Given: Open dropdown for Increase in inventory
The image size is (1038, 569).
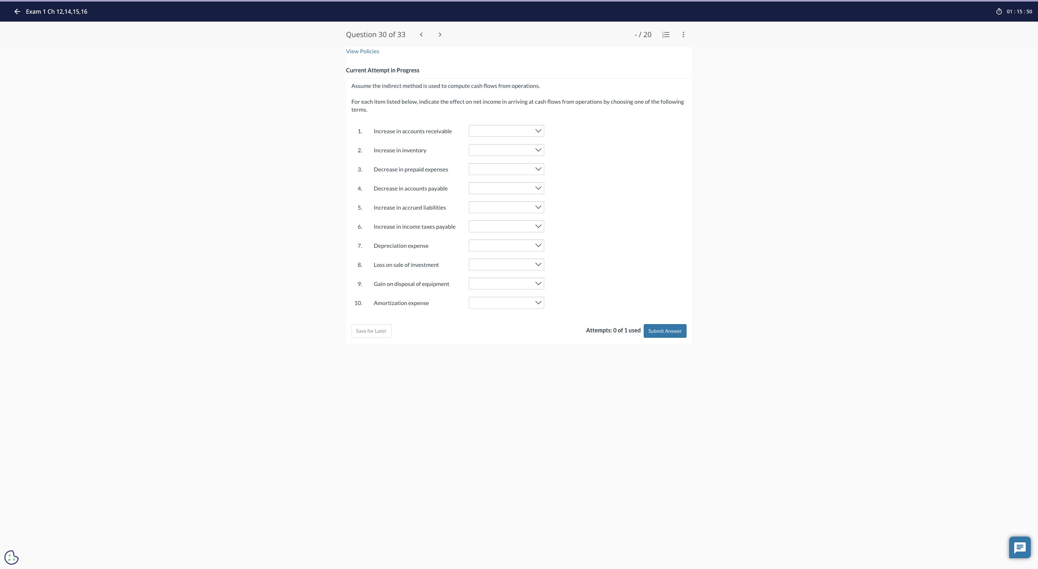Looking at the screenshot, I should tap(506, 150).
